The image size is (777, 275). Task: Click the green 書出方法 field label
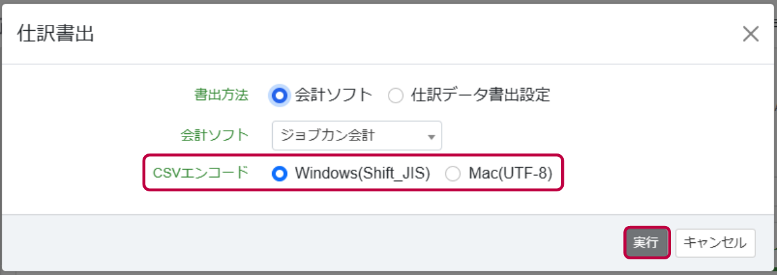point(221,95)
